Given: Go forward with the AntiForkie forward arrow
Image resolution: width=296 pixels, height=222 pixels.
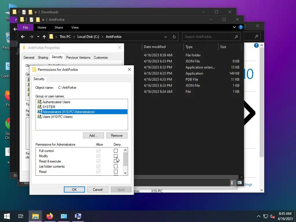Looking at the screenshot, I should (31, 37).
